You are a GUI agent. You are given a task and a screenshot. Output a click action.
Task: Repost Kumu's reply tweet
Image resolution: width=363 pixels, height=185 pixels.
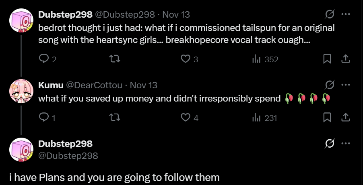click(x=114, y=118)
